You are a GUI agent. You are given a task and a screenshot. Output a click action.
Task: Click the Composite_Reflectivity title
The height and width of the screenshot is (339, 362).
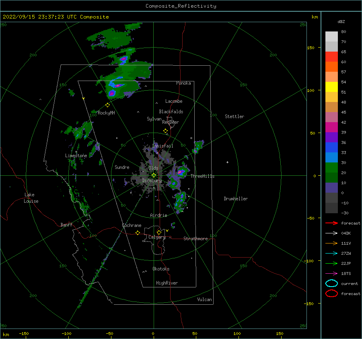[181, 6]
